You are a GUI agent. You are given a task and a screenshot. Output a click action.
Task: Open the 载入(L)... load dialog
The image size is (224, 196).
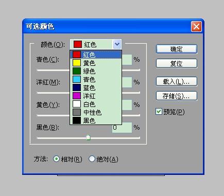click(x=177, y=82)
